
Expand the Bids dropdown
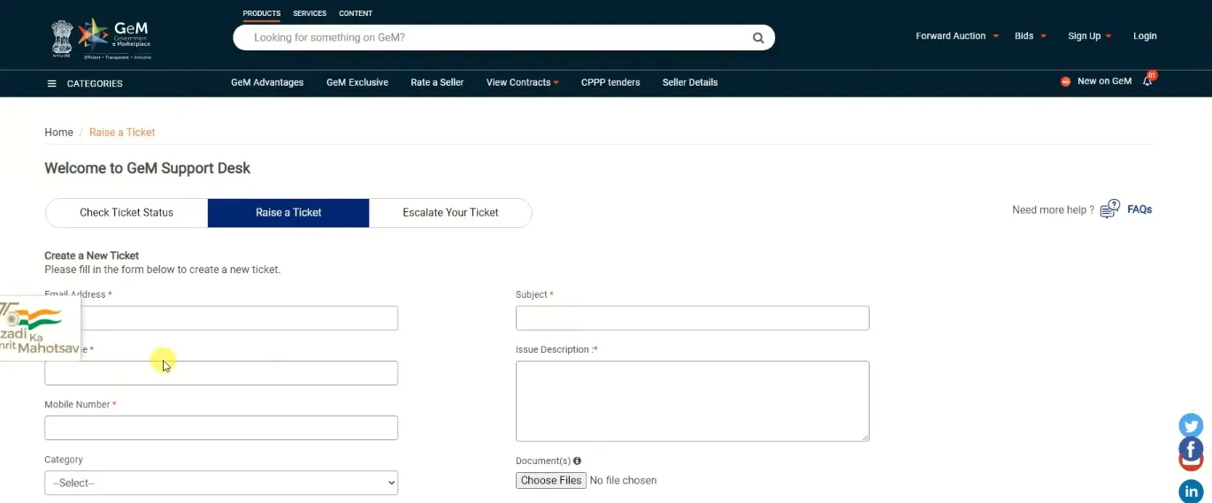pyautogui.click(x=1031, y=36)
